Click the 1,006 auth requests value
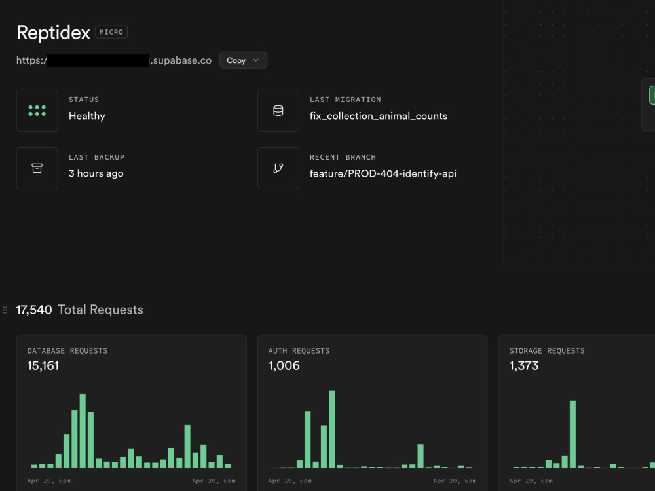The height and width of the screenshot is (491, 655). [x=284, y=366]
